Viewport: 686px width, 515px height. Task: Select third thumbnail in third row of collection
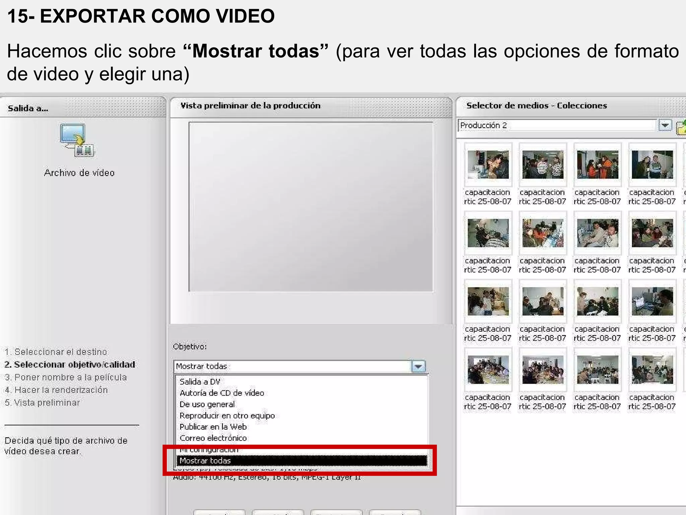click(x=598, y=301)
